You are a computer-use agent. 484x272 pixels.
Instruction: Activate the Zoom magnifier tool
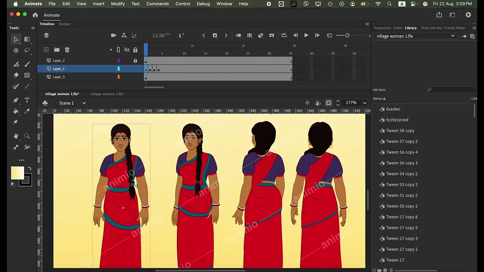[27, 136]
